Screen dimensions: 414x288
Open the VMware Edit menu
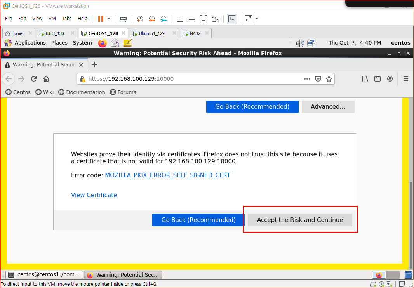tap(22, 19)
